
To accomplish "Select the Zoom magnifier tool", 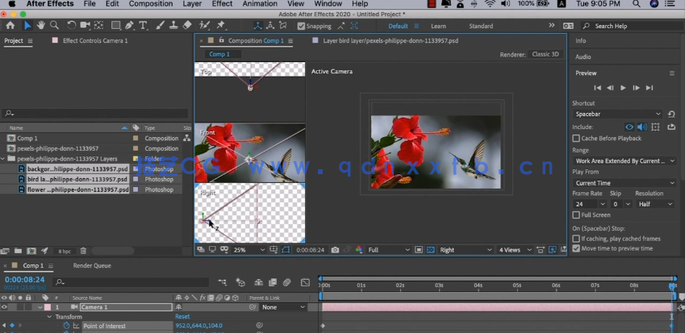I will pyautogui.click(x=54, y=25).
